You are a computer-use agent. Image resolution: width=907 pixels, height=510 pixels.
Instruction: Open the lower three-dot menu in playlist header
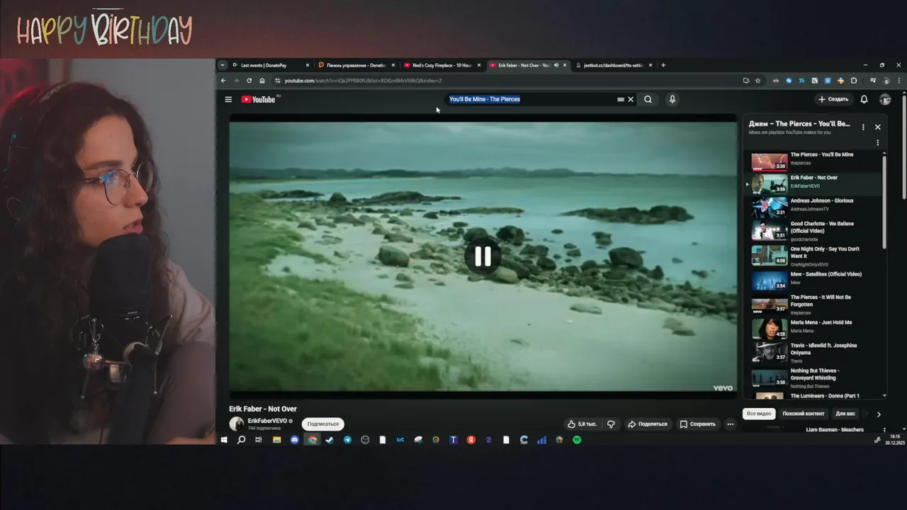[877, 142]
